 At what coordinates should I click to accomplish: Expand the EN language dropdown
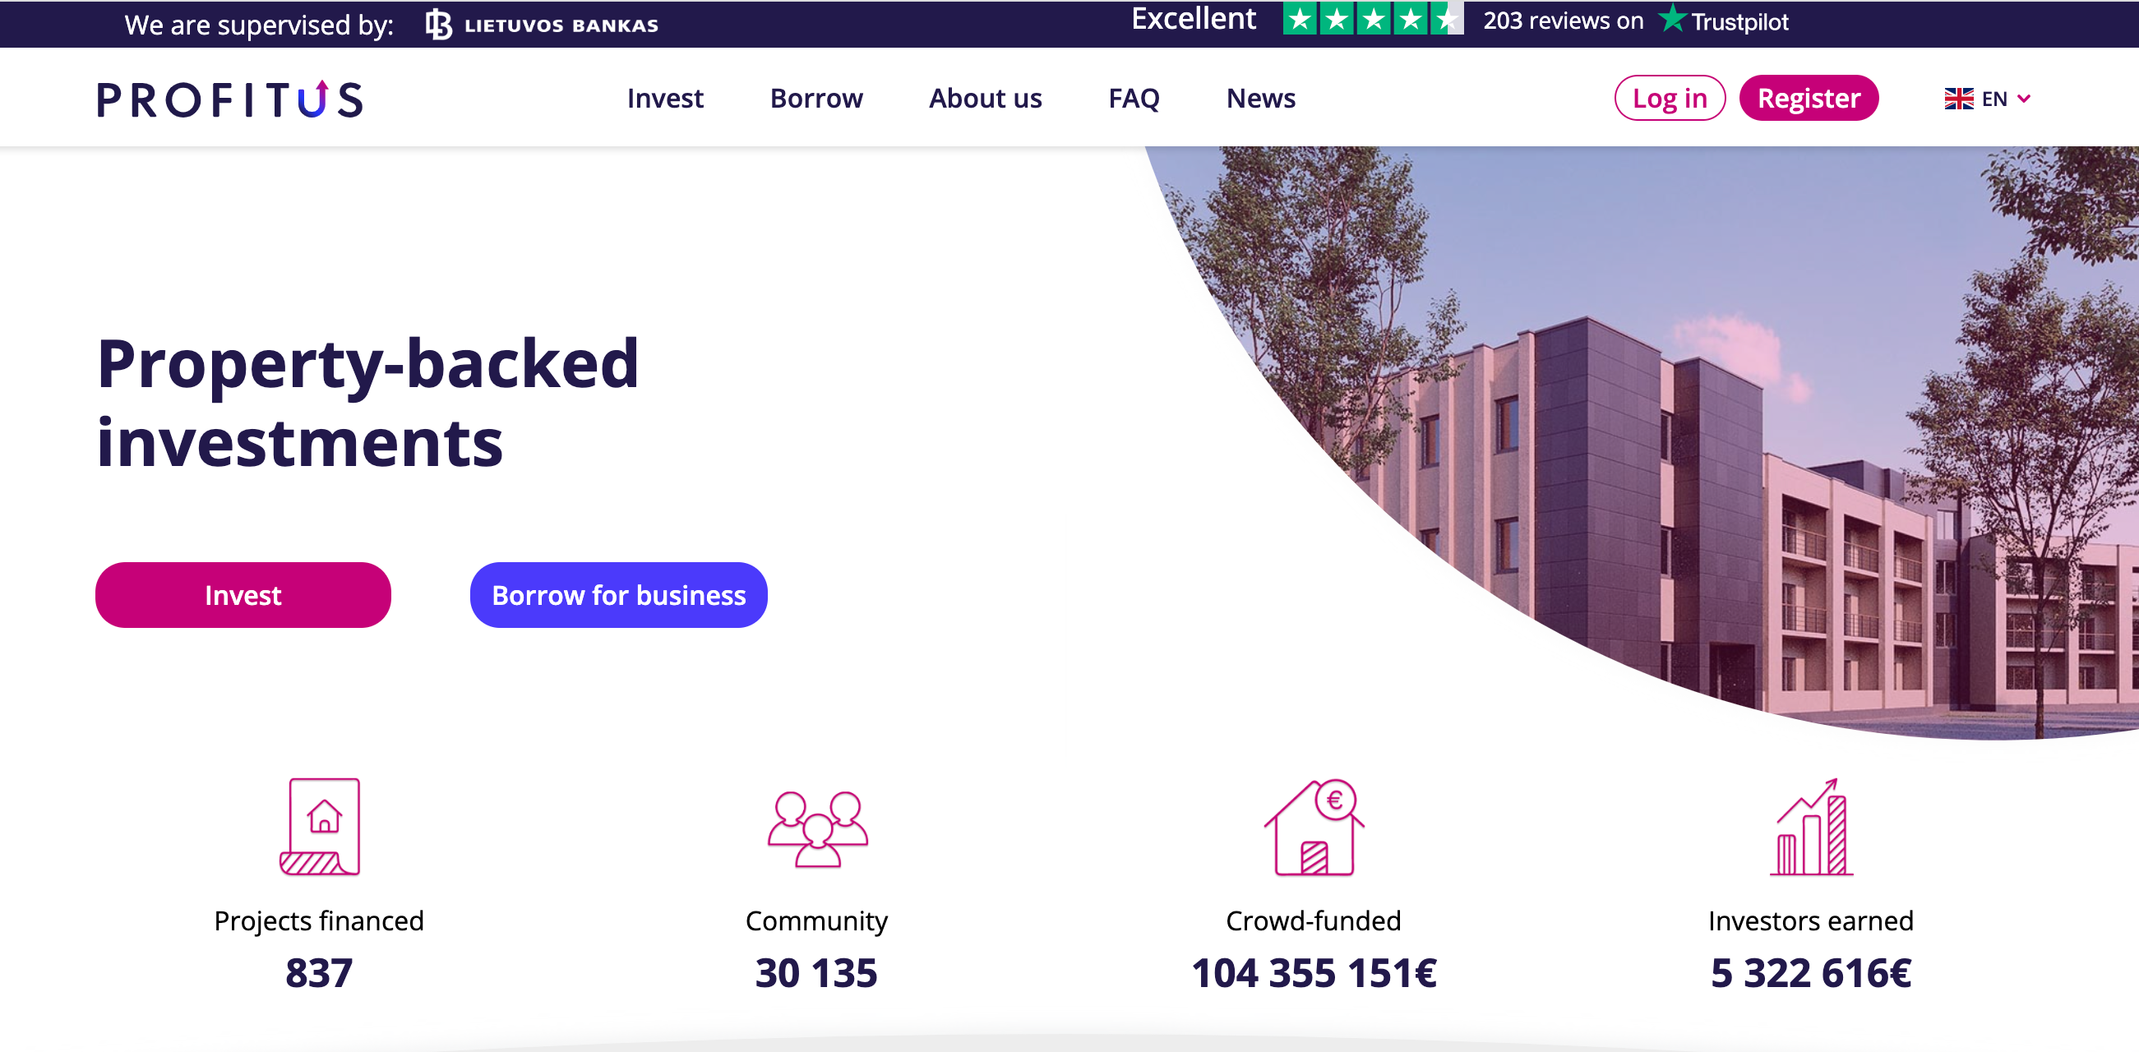click(2005, 99)
